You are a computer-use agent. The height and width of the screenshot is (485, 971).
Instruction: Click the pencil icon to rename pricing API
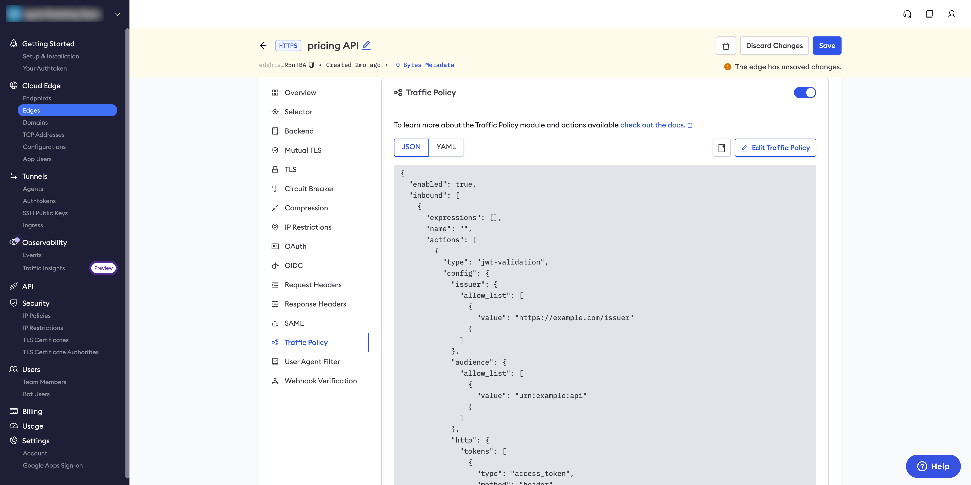point(366,45)
